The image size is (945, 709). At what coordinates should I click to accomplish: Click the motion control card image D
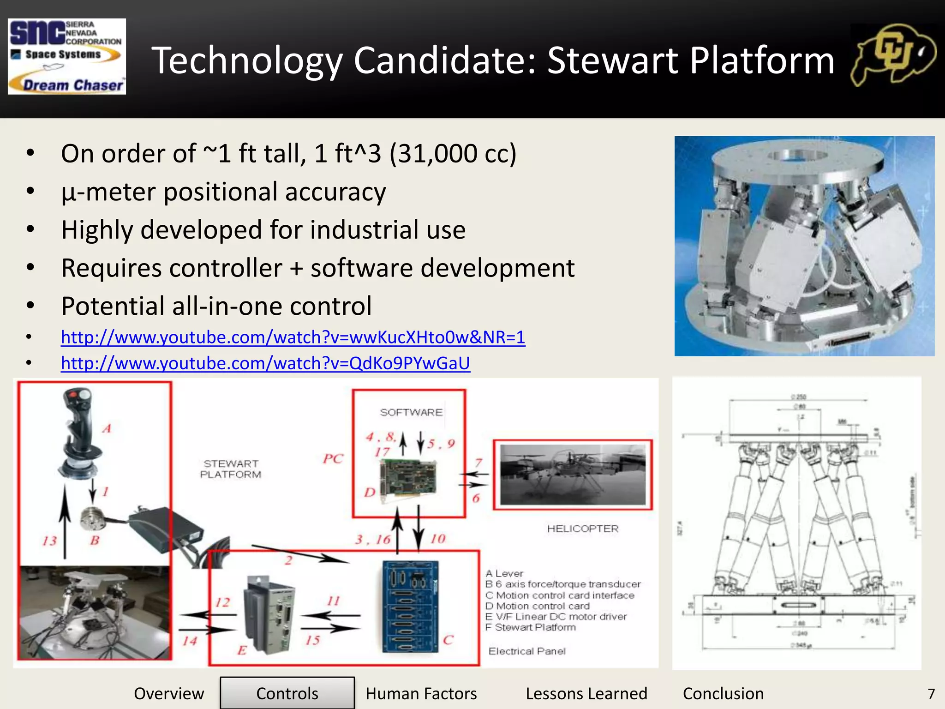pyautogui.click(x=408, y=479)
